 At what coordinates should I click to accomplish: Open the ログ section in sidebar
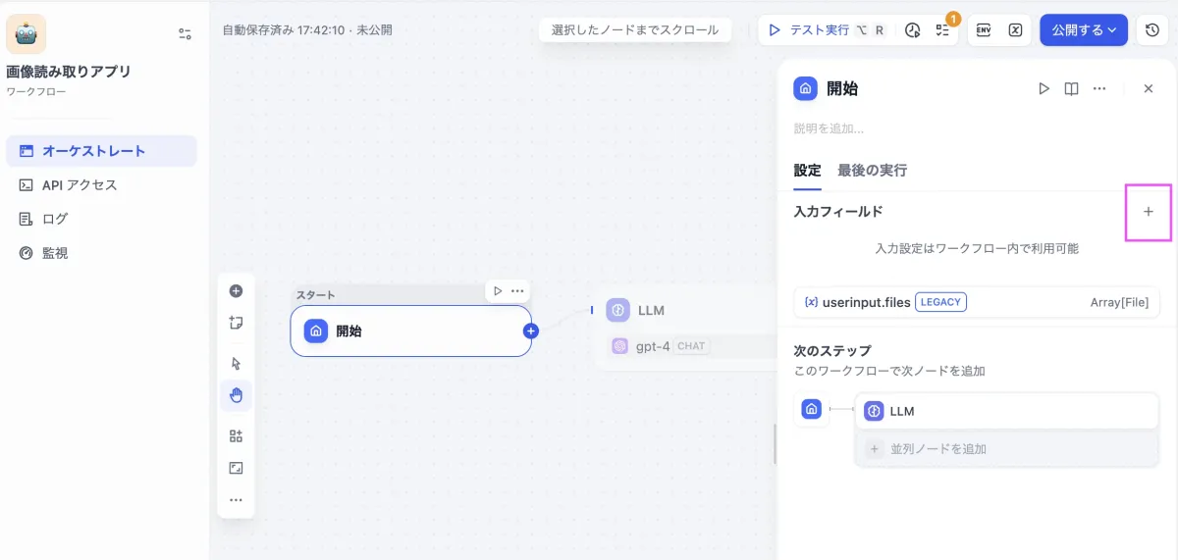click(55, 219)
